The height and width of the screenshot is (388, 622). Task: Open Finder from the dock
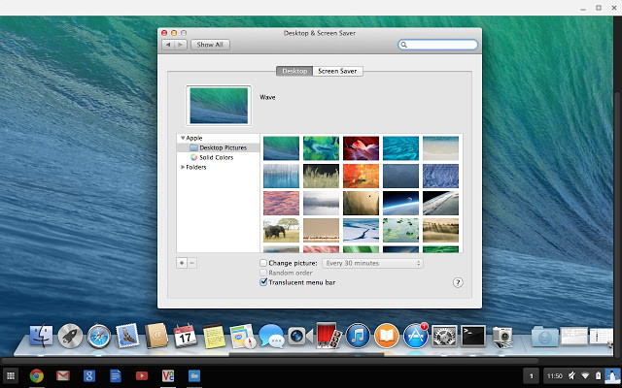42,338
